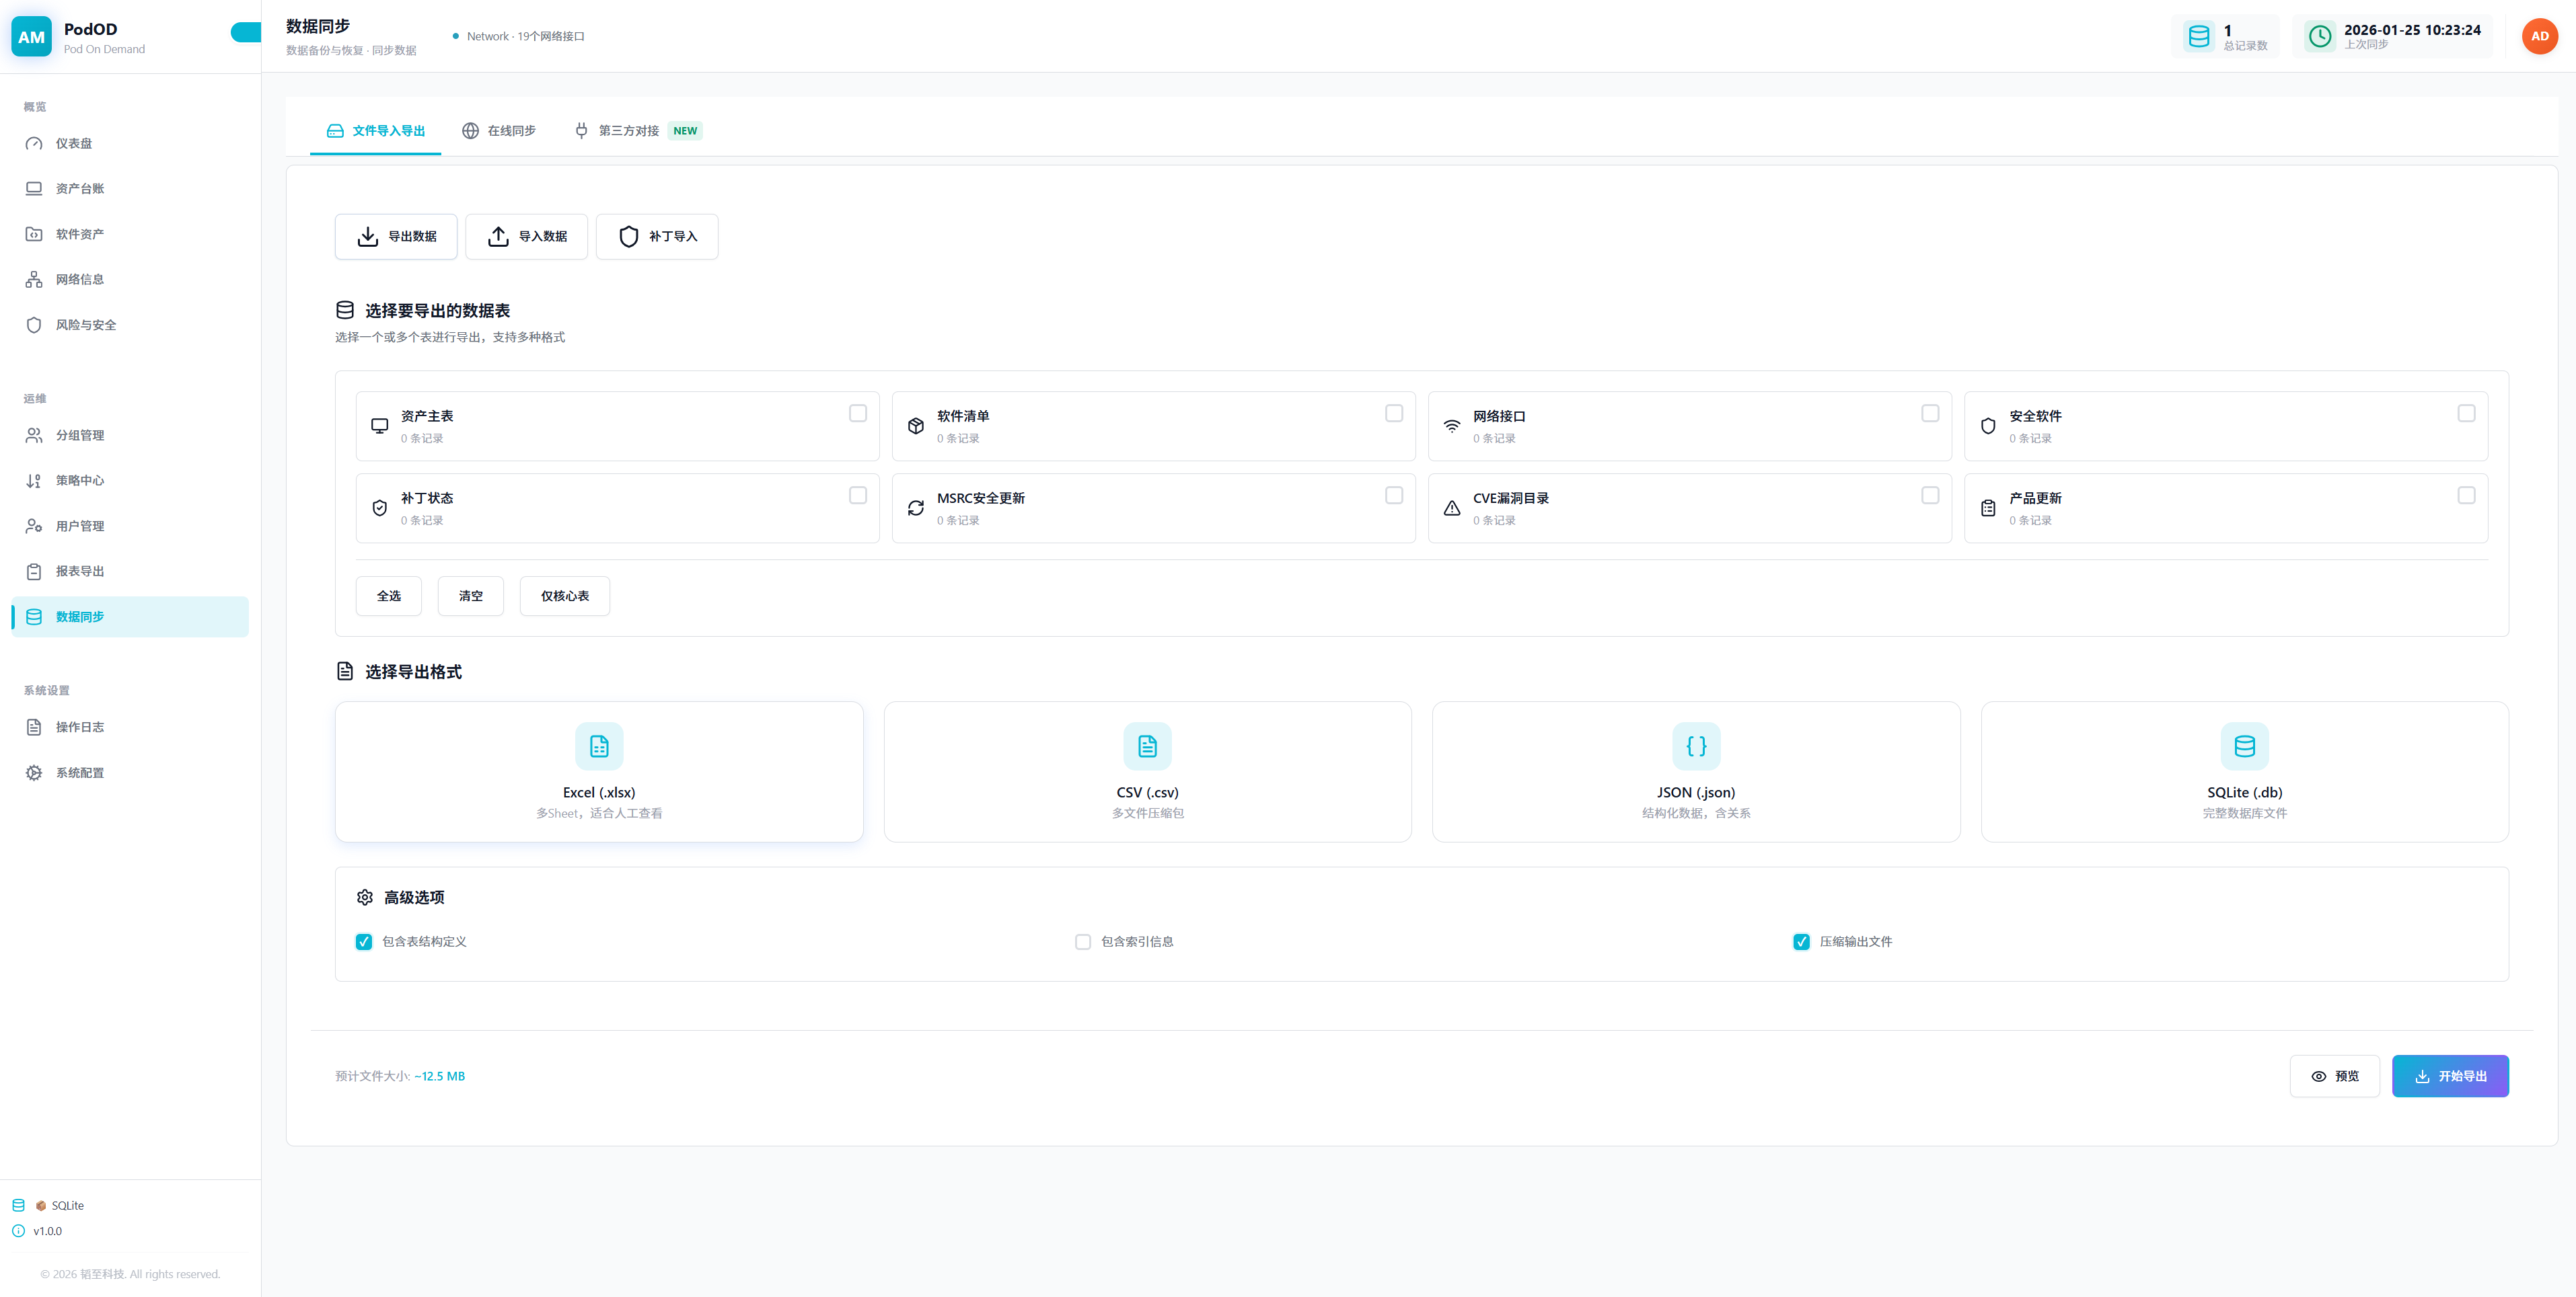
Task: Open the 第三方对接 tab
Action: click(x=628, y=131)
